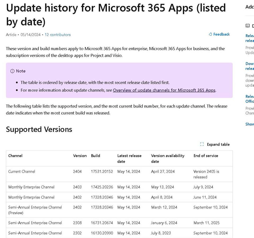This screenshot has width=254, height=238.
Task: Click March 11, 2025 end of service
Action: tap(206, 223)
